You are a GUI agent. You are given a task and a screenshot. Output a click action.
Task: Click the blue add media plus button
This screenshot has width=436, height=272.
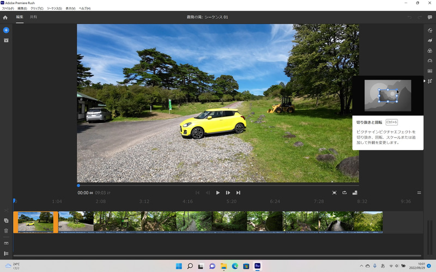click(x=6, y=30)
